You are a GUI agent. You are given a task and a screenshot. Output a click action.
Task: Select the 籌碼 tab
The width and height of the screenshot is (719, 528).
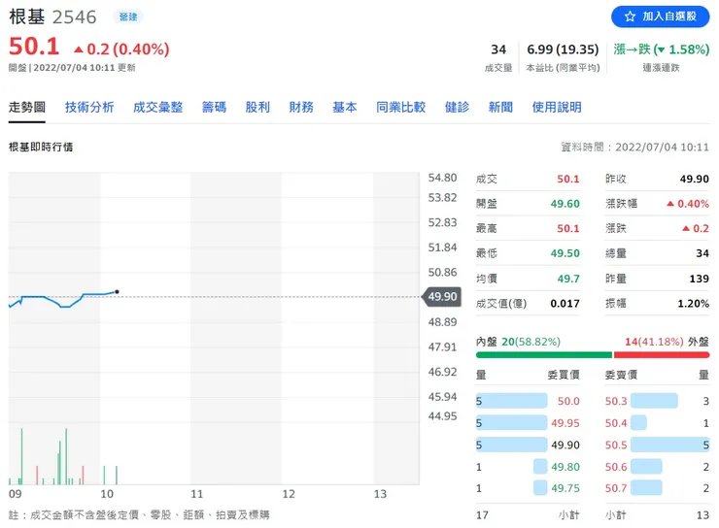(214, 108)
